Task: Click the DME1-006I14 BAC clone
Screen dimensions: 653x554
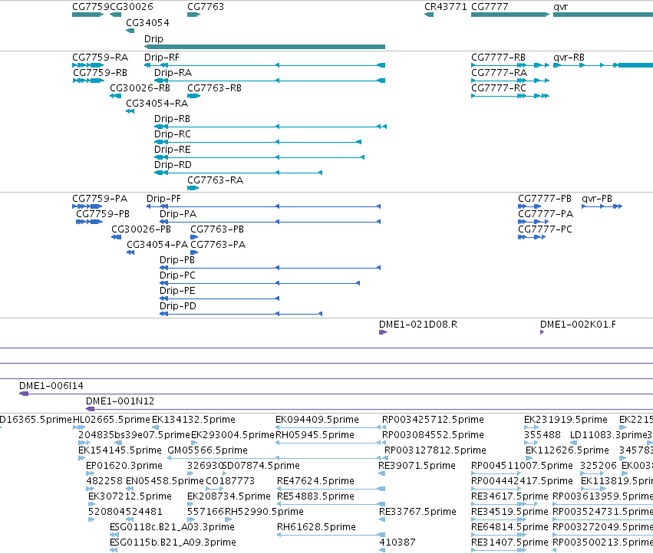Action: click(x=336, y=394)
